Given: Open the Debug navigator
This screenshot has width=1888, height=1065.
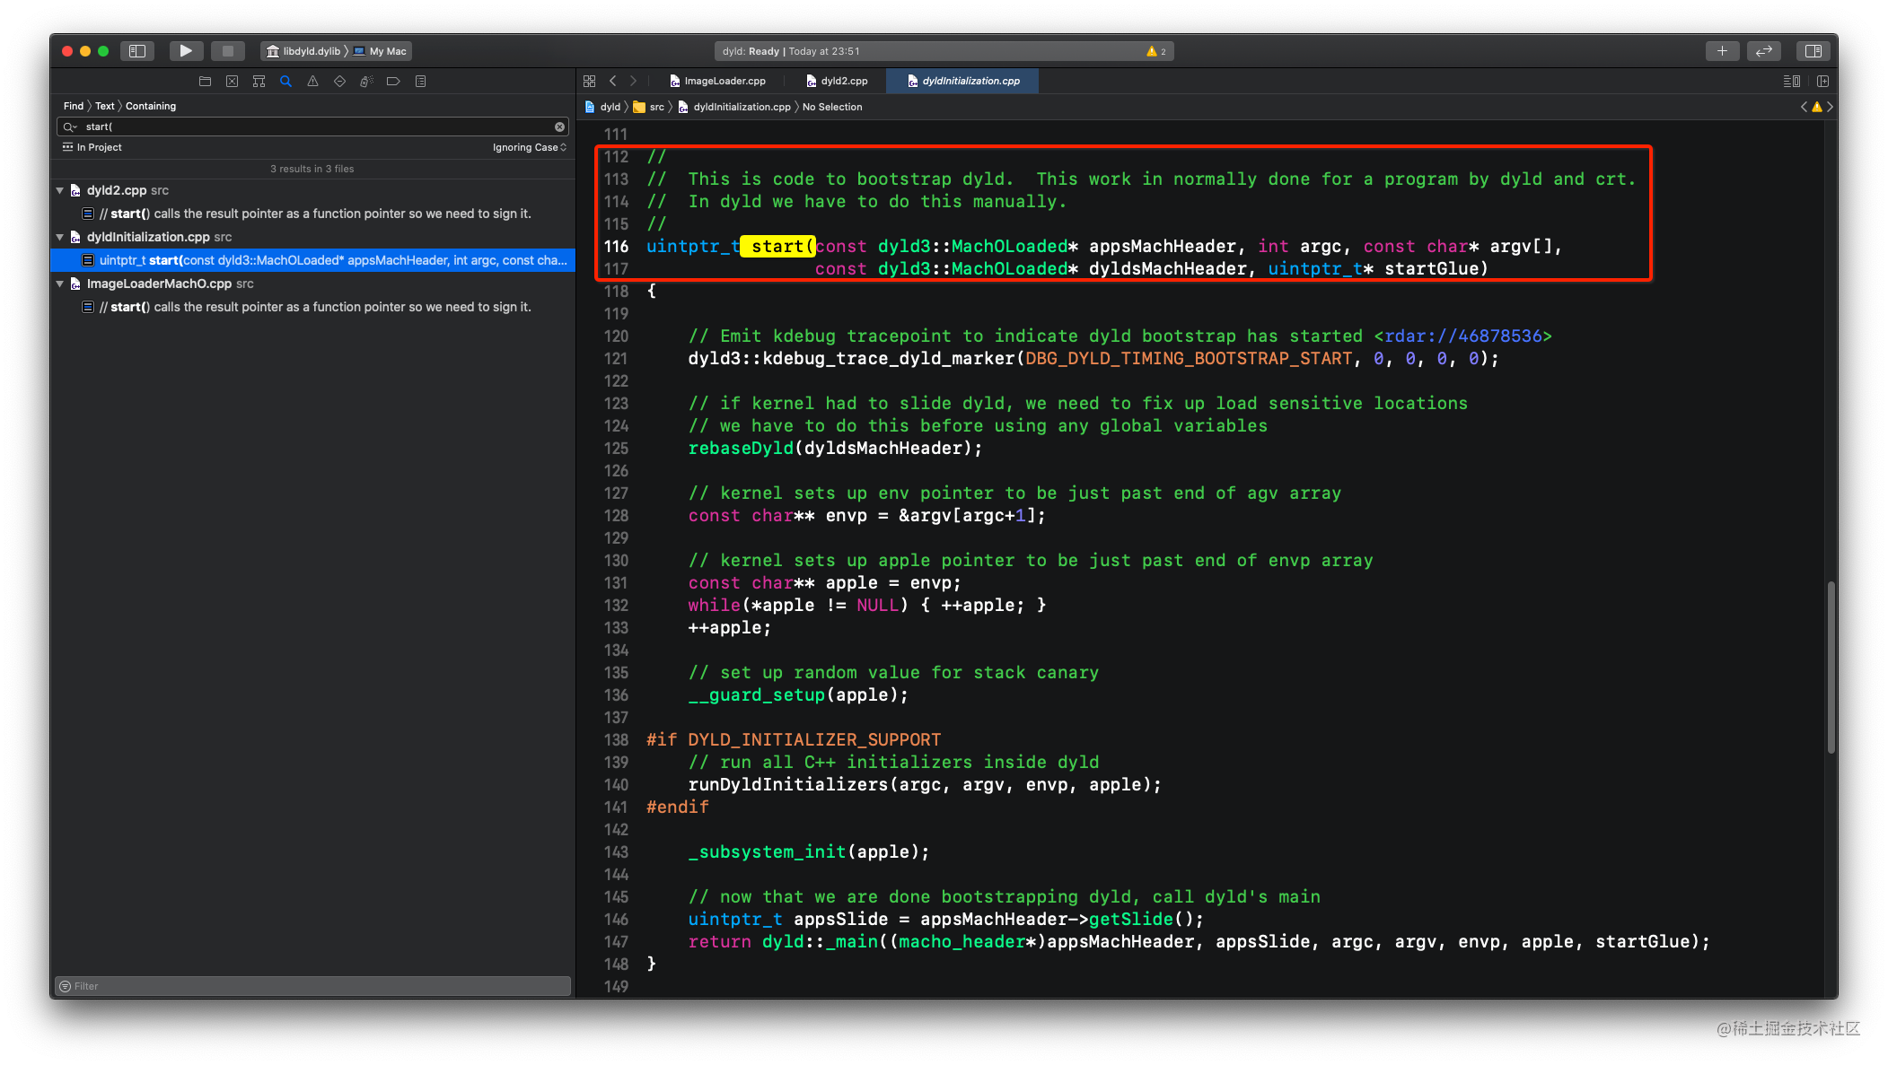Looking at the screenshot, I should [x=366, y=81].
